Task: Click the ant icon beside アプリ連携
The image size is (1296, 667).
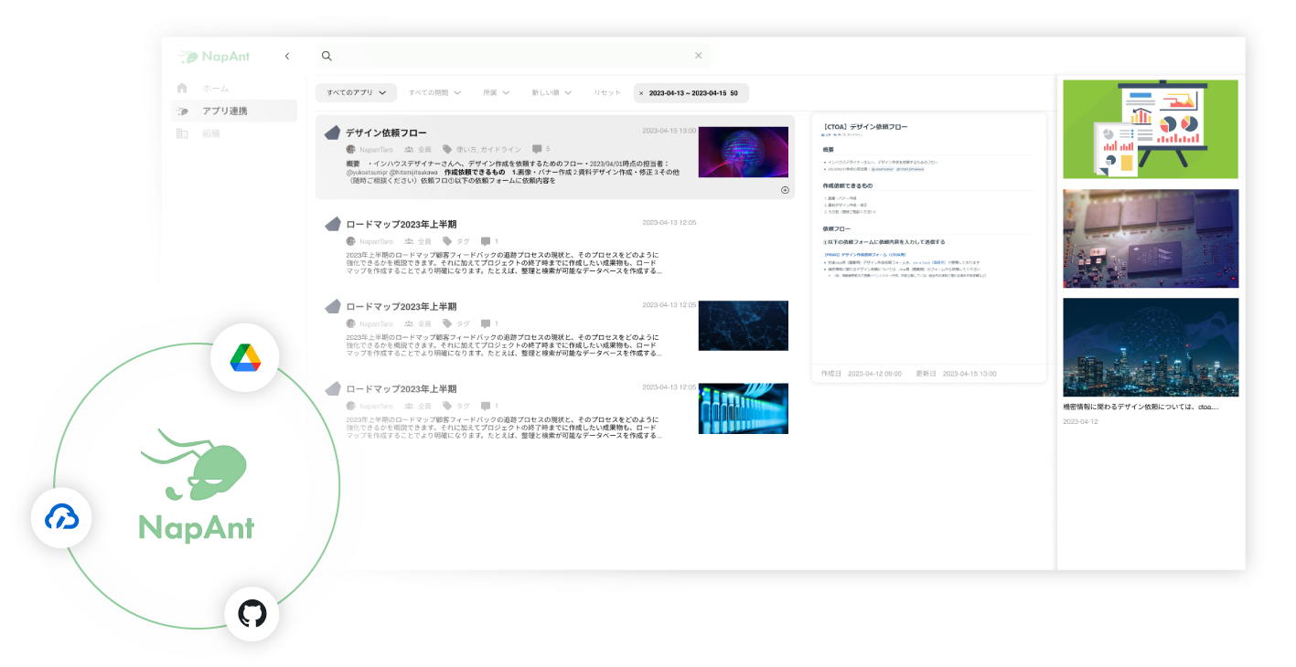Action: 182,111
